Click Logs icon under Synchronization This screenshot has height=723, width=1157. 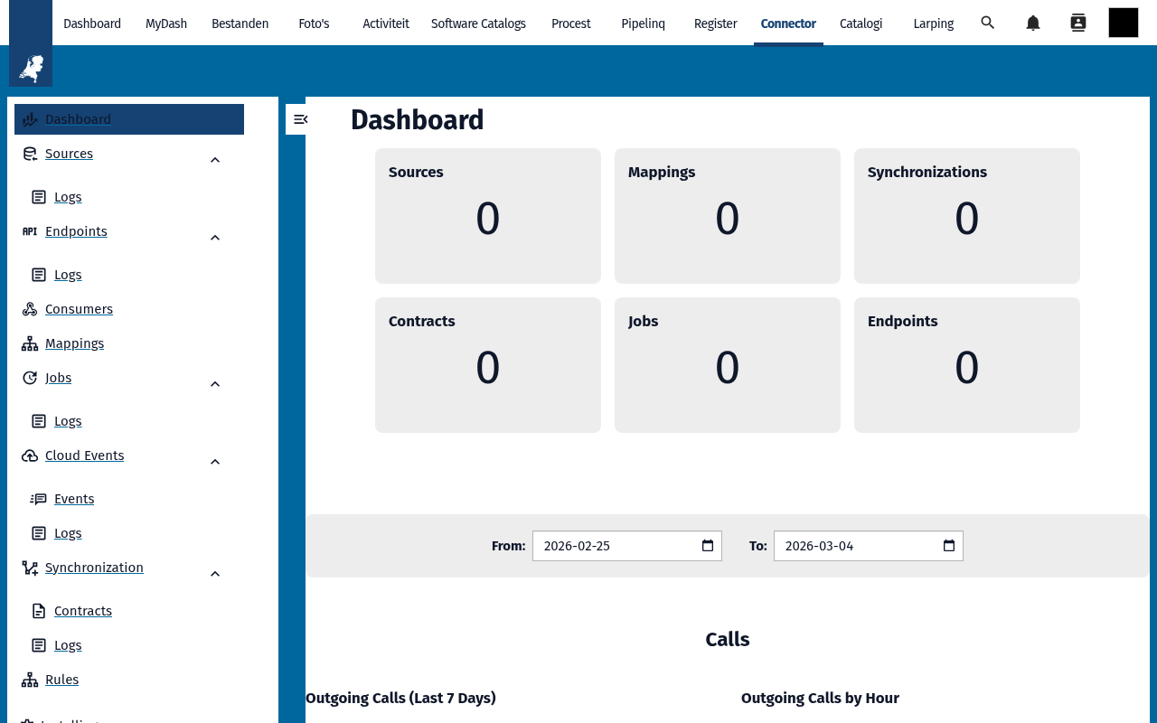pos(39,645)
